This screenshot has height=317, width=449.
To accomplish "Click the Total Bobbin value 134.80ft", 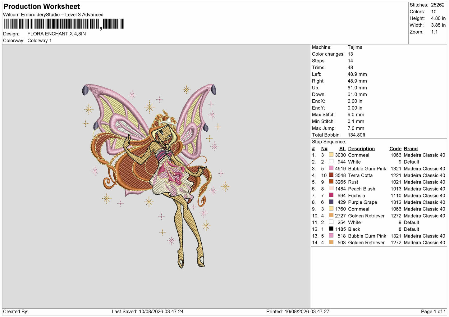I will (x=356, y=135).
